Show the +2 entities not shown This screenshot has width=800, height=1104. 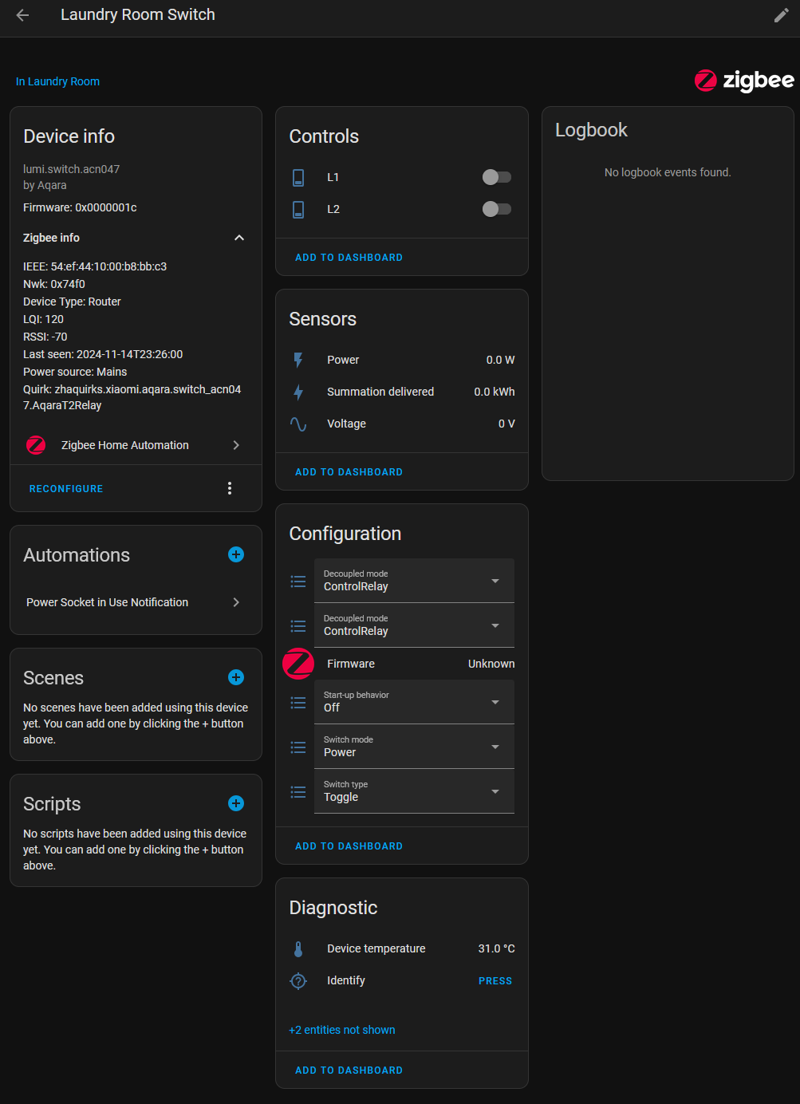(342, 1030)
